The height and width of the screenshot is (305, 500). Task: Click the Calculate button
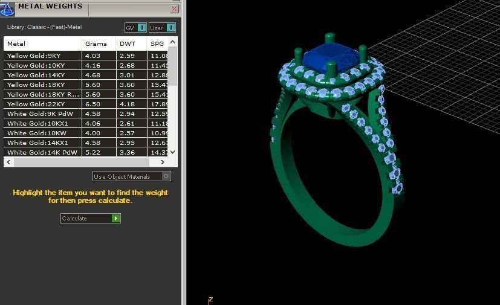click(91, 218)
